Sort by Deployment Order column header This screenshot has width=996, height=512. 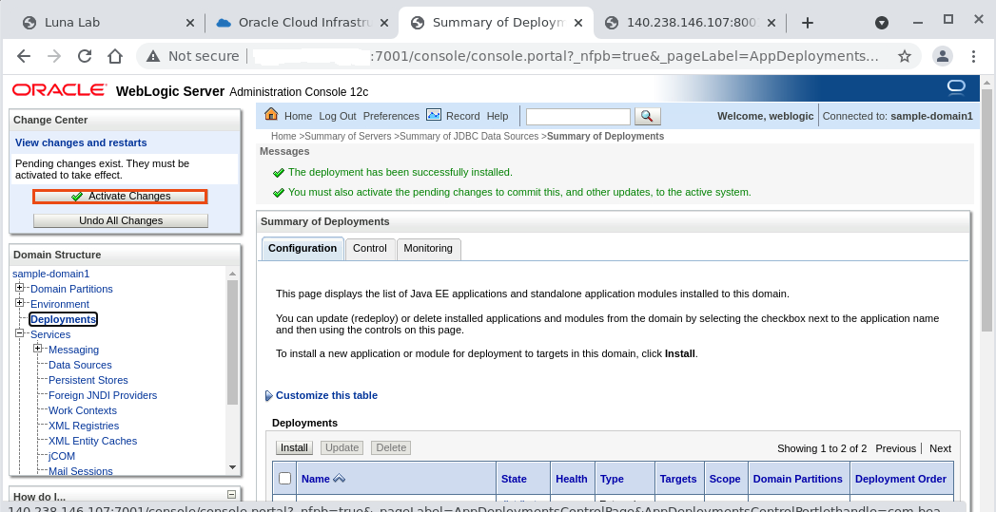pyautogui.click(x=901, y=479)
